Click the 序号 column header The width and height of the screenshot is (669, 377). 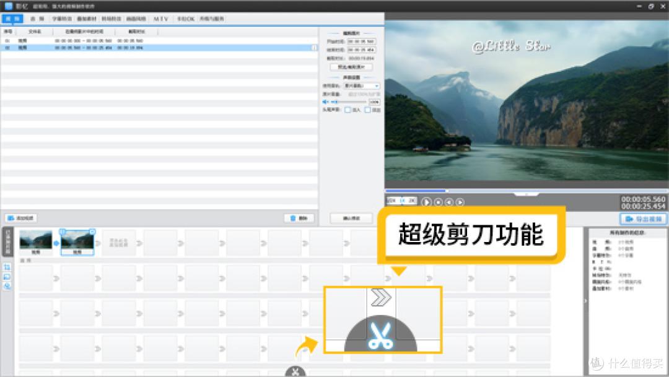pyautogui.click(x=8, y=32)
